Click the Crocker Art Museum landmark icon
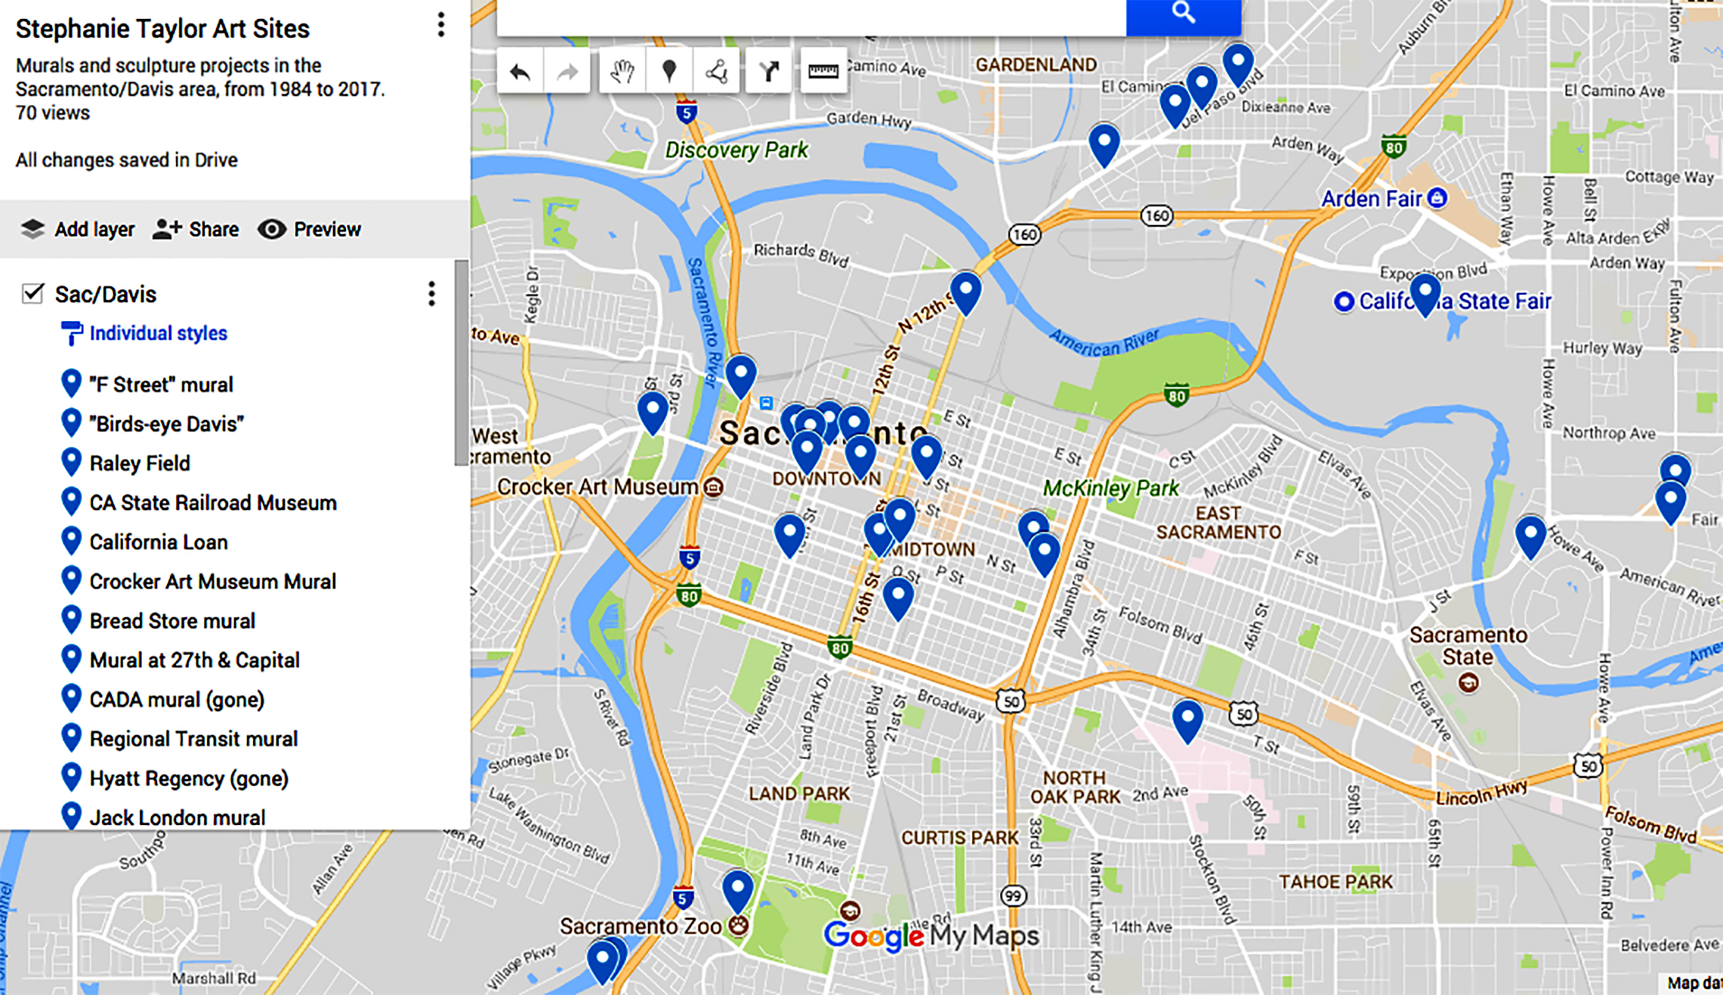This screenshot has height=995, width=1723. click(x=712, y=487)
